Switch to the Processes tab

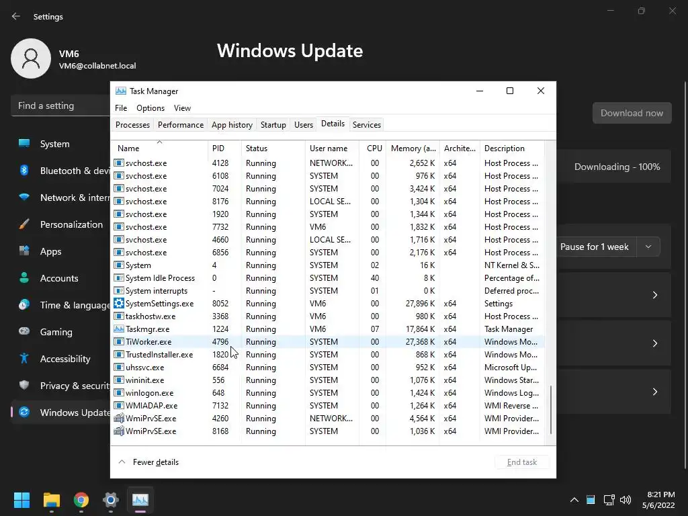(132, 124)
